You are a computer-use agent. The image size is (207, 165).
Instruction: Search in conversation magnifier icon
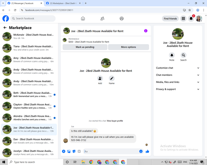click(x=183, y=55)
